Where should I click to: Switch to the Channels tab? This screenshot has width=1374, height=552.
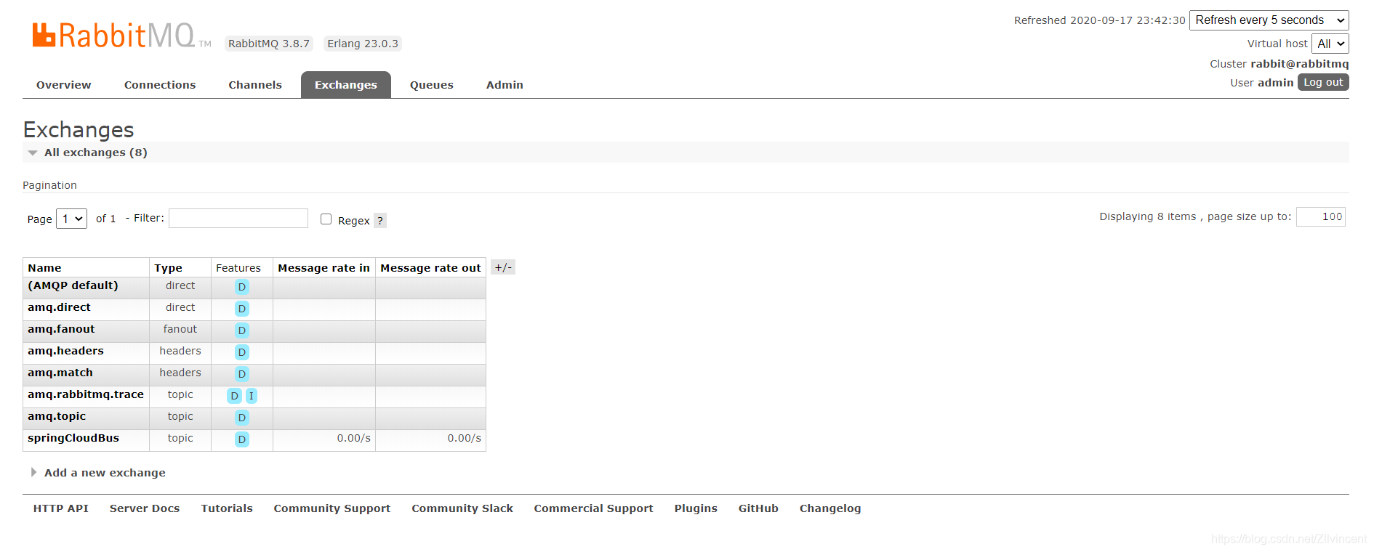[255, 85]
